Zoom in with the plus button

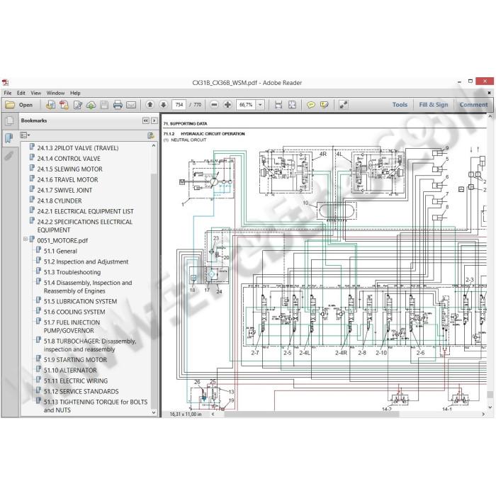(227, 105)
